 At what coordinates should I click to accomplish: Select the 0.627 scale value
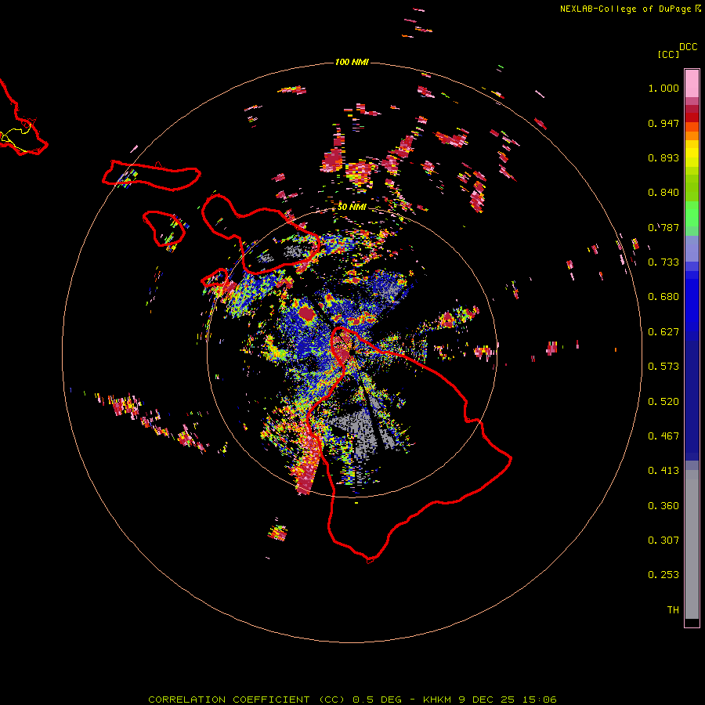click(x=663, y=332)
